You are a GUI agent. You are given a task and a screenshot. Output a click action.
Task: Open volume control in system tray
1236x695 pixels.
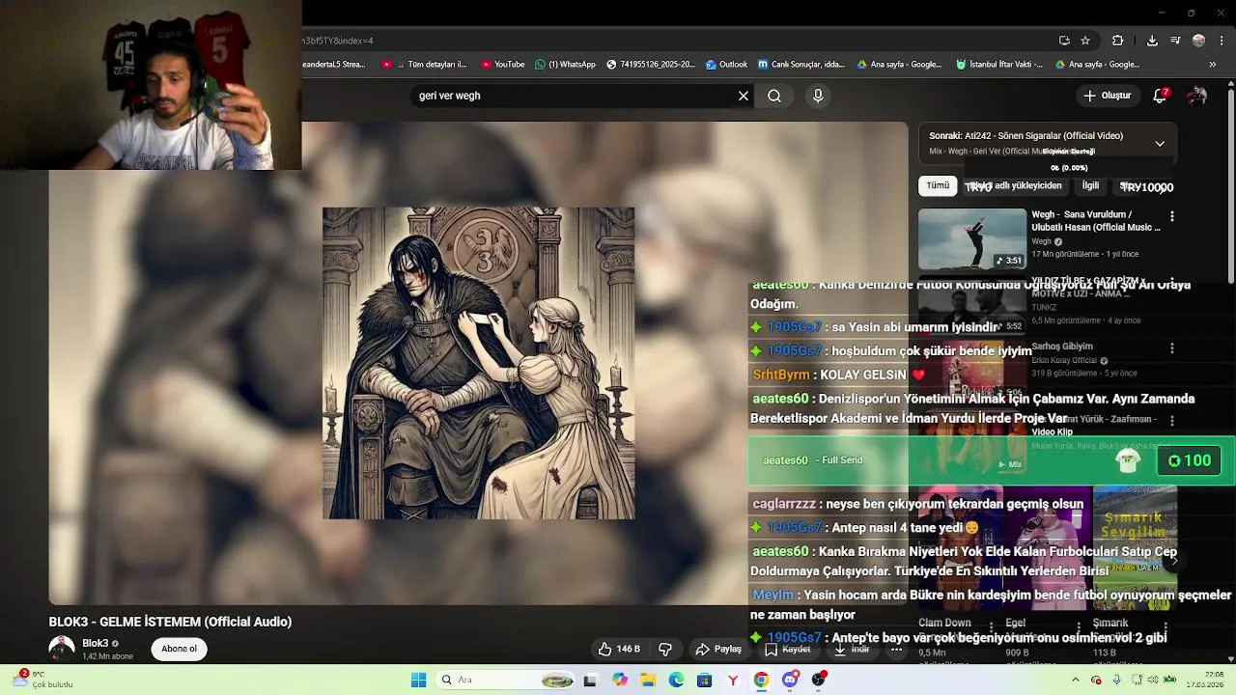coord(1154,680)
